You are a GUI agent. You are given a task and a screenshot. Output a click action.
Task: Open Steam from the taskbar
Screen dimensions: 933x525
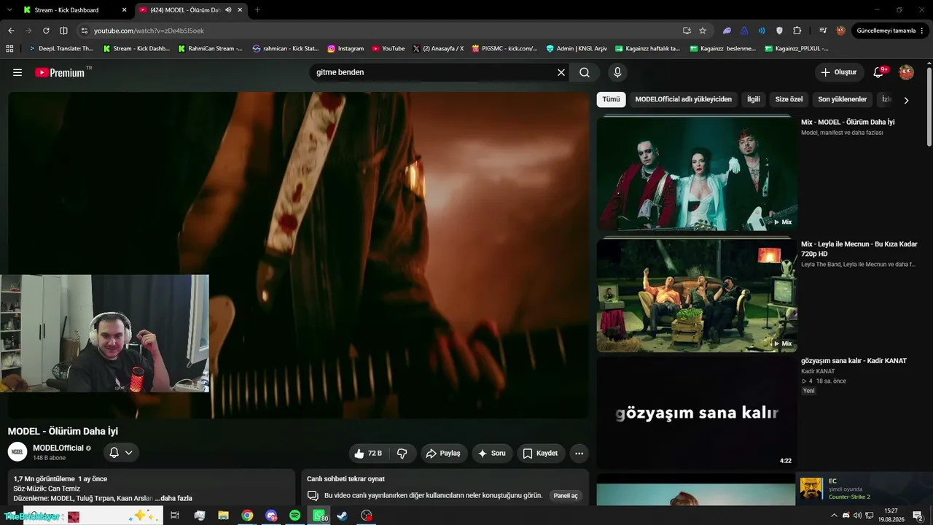[x=343, y=516]
